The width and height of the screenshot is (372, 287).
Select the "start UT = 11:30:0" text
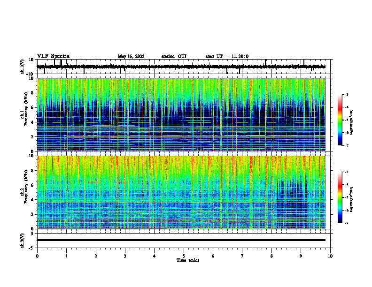click(227, 56)
